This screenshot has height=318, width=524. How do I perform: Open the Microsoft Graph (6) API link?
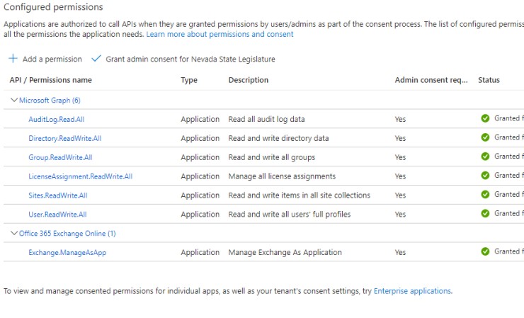pyautogui.click(x=50, y=101)
